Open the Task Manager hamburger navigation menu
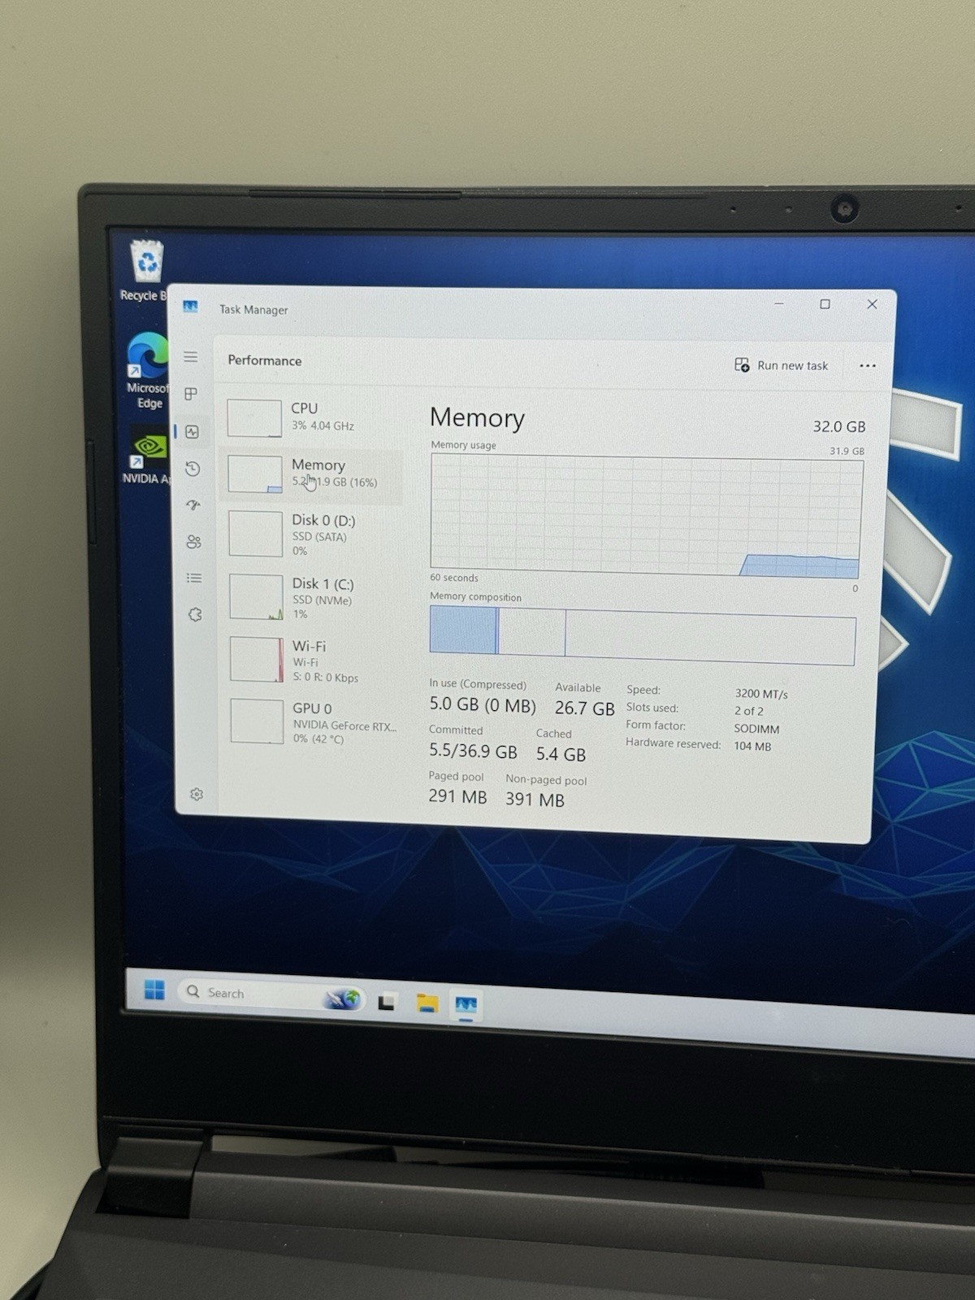This screenshot has width=975, height=1300. tap(190, 357)
